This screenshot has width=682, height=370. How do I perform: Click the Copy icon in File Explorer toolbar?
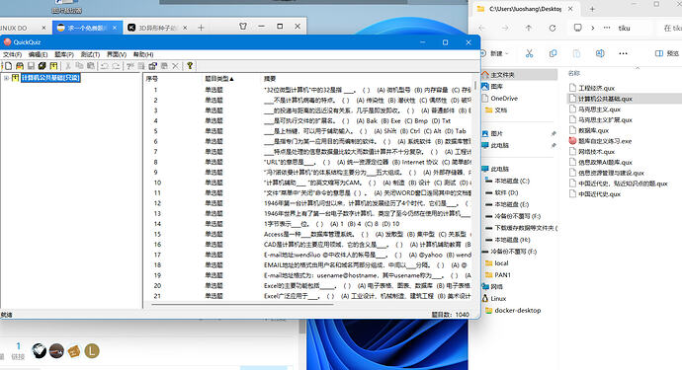pyautogui.click(x=553, y=53)
